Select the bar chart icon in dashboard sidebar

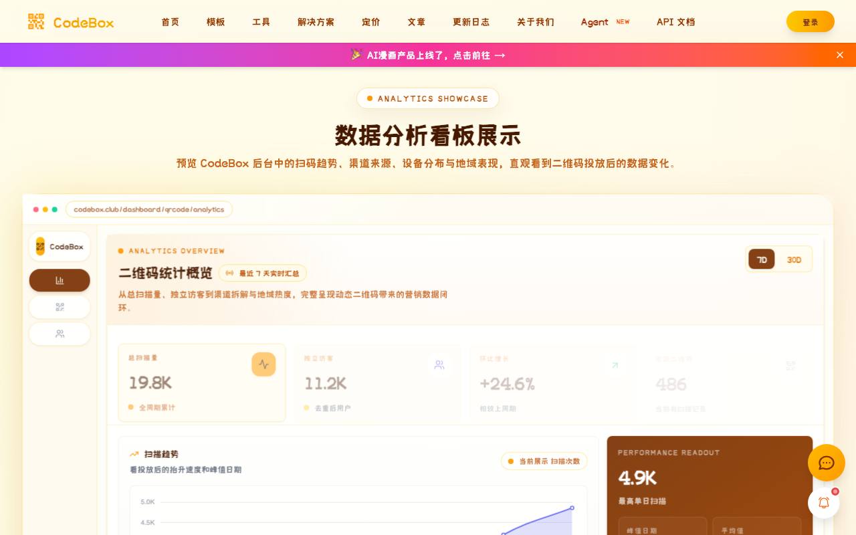point(60,280)
